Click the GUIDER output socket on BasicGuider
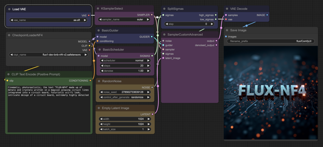The image size is (323, 147). pyautogui.click(x=152, y=37)
